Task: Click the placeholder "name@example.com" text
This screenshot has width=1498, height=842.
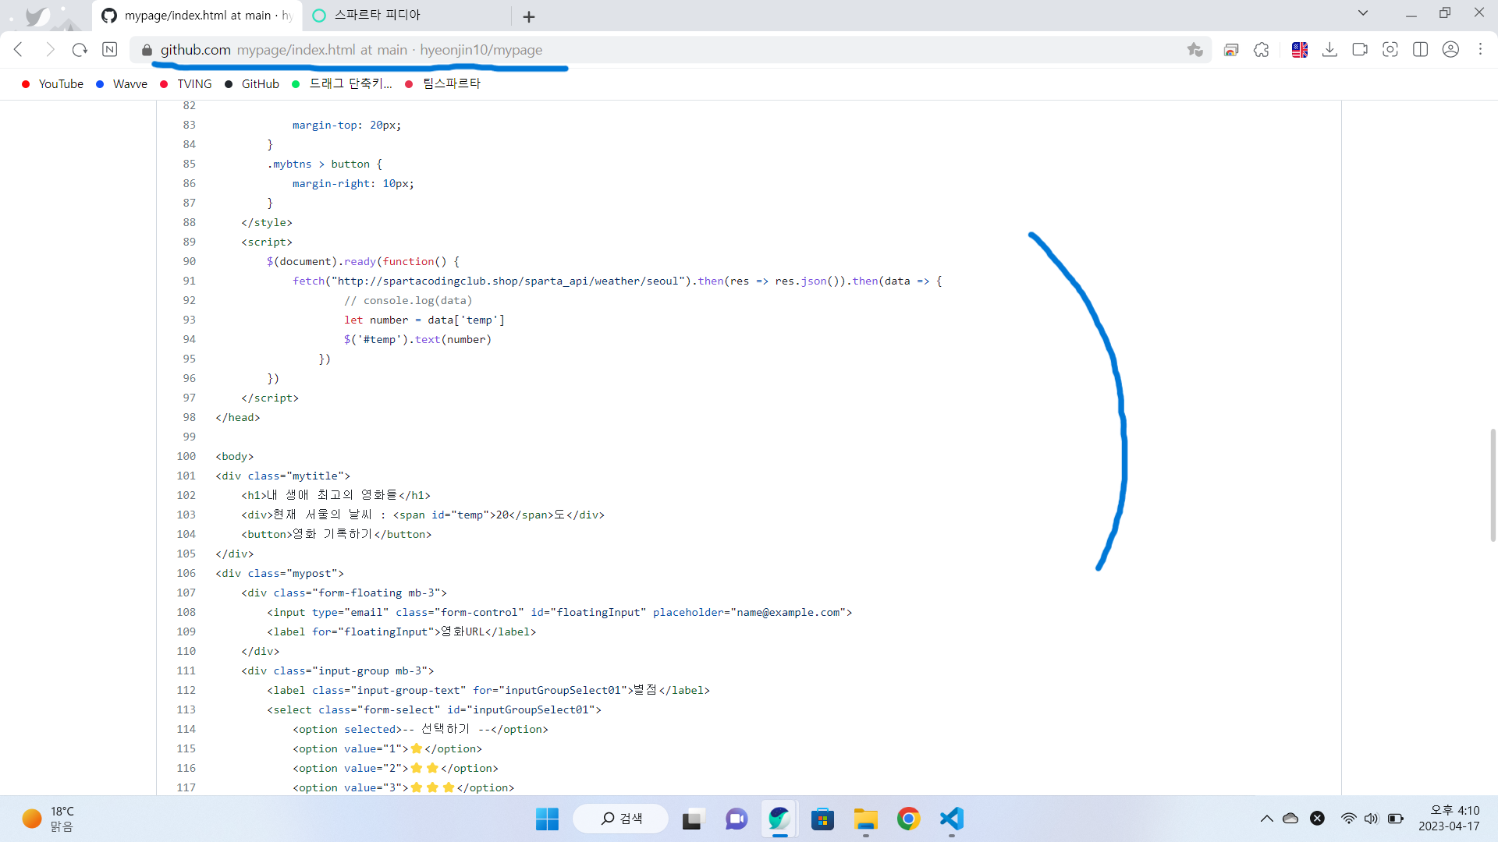Action: (791, 612)
